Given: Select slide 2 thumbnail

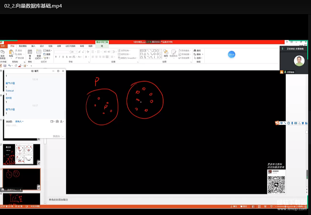Looking at the screenshot, I should (21, 155).
